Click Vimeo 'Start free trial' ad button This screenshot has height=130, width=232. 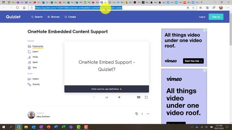(193, 61)
